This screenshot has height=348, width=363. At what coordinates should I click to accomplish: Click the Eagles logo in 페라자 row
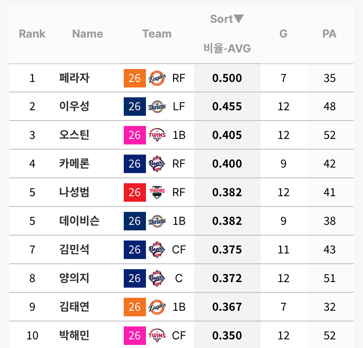click(157, 78)
